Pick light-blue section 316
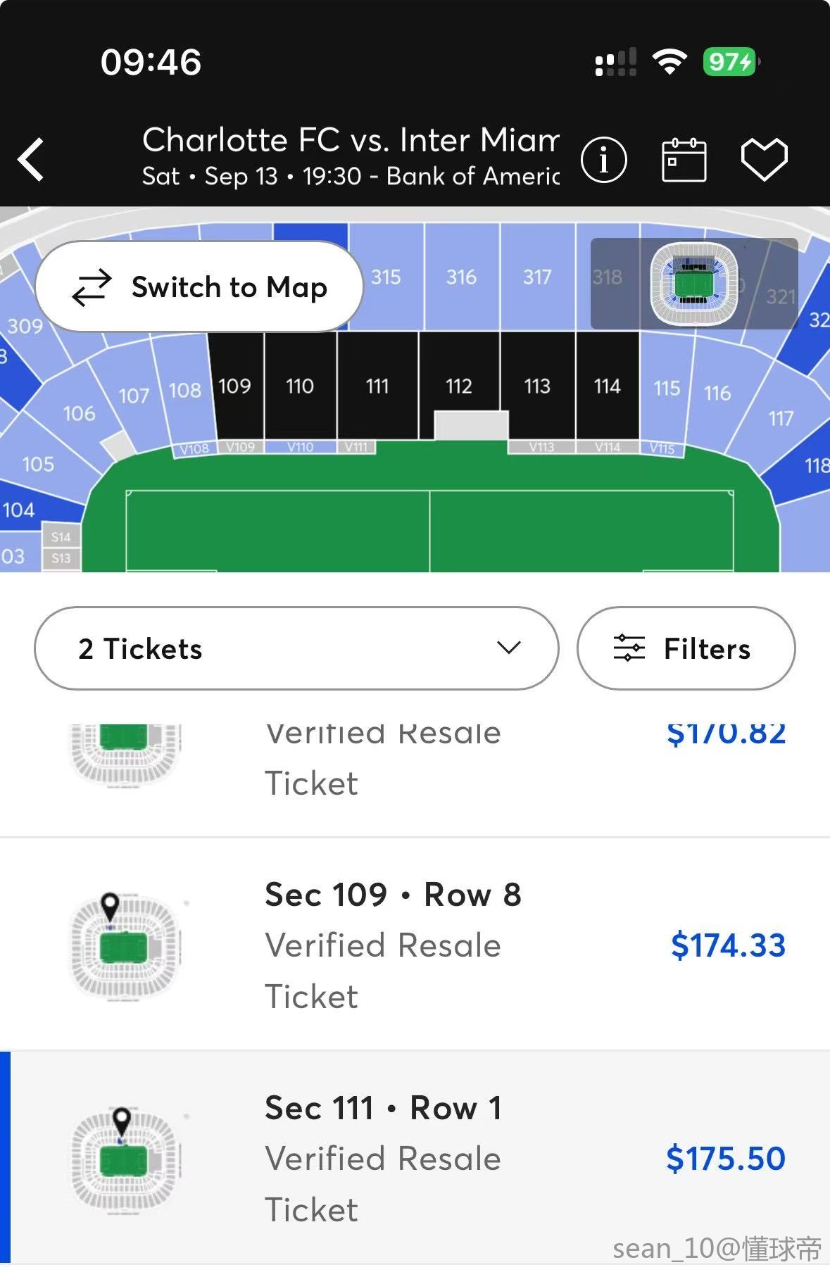Screen dimensions: 830x1272 click(461, 277)
